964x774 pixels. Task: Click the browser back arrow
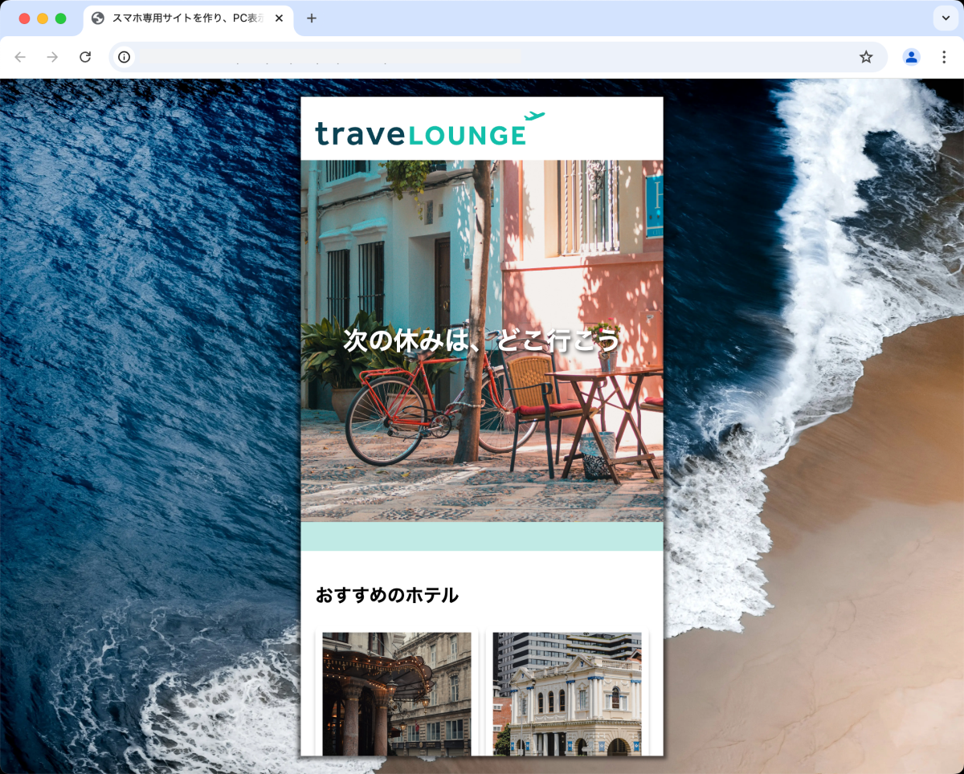pos(21,57)
